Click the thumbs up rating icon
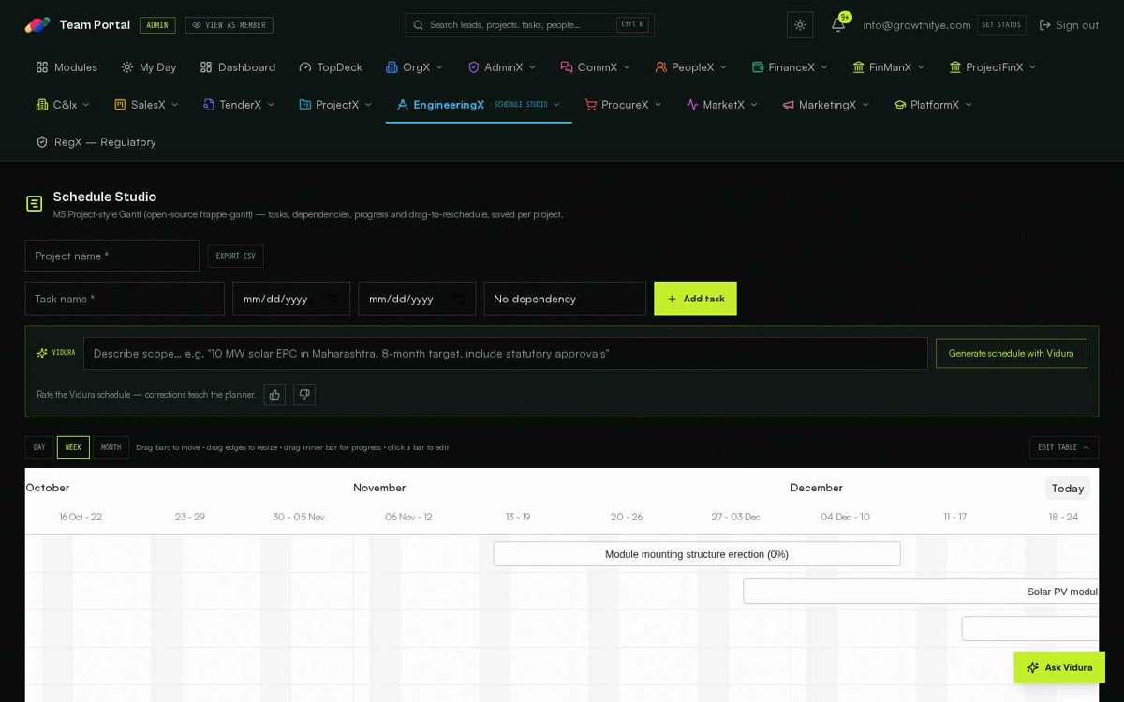 (x=274, y=395)
